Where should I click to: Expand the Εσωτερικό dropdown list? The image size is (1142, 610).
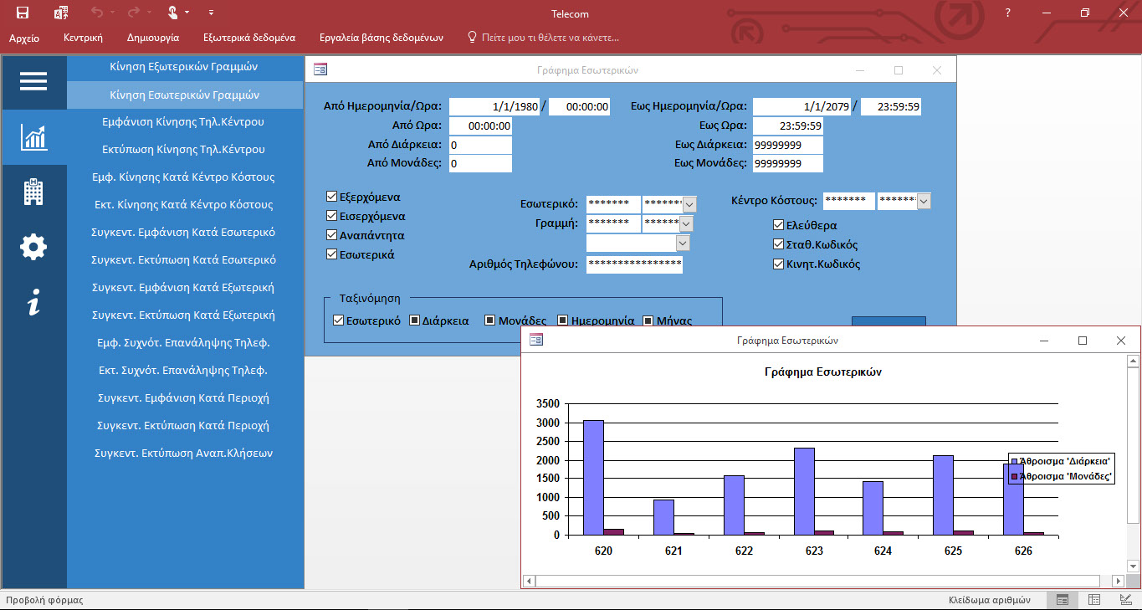click(689, 204)
